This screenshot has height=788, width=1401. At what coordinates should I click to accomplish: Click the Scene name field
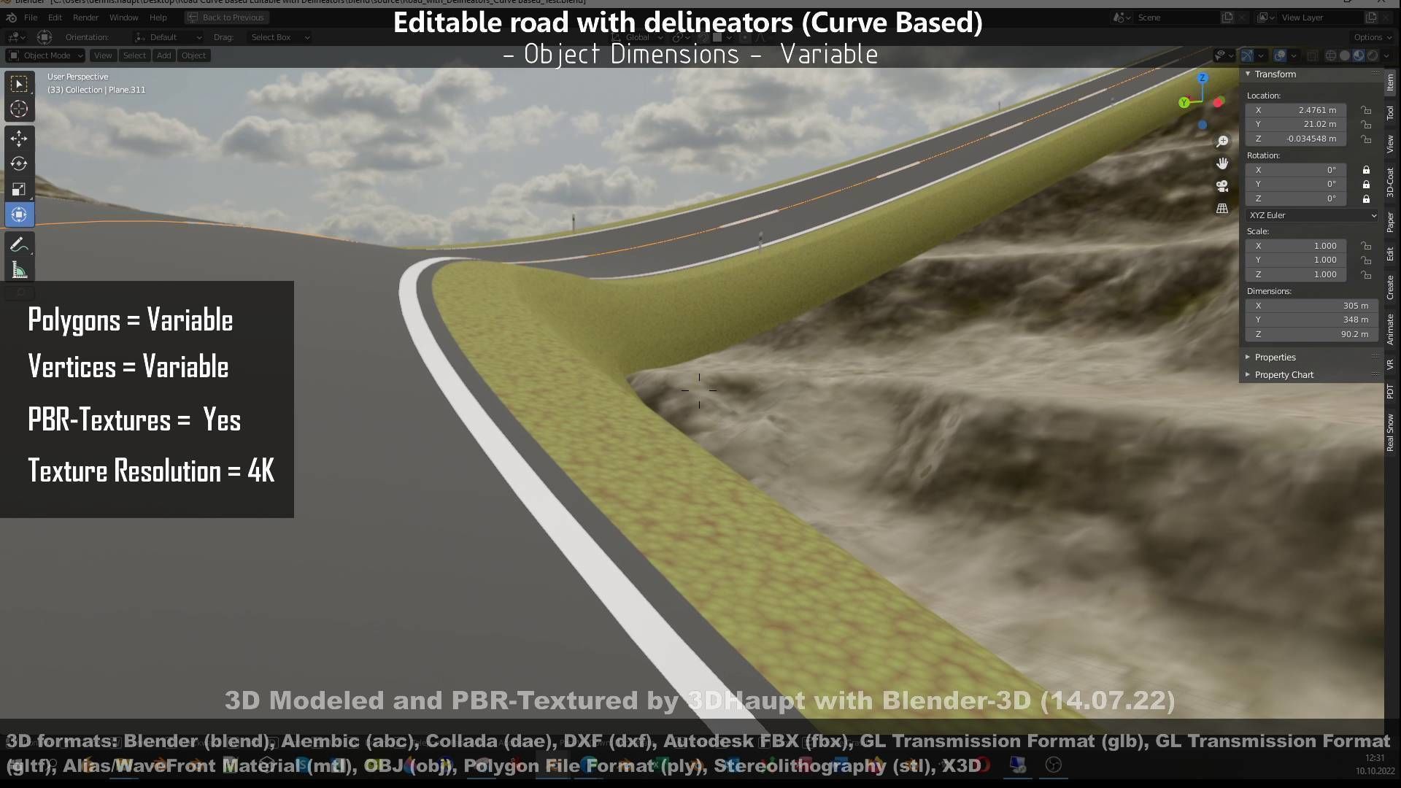(x=1176, y=18)
